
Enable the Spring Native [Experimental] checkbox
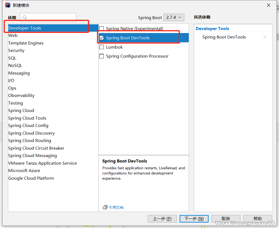tap(101, 28)
